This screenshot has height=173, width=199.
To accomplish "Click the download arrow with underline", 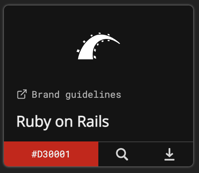I will [x=169, y=154].
